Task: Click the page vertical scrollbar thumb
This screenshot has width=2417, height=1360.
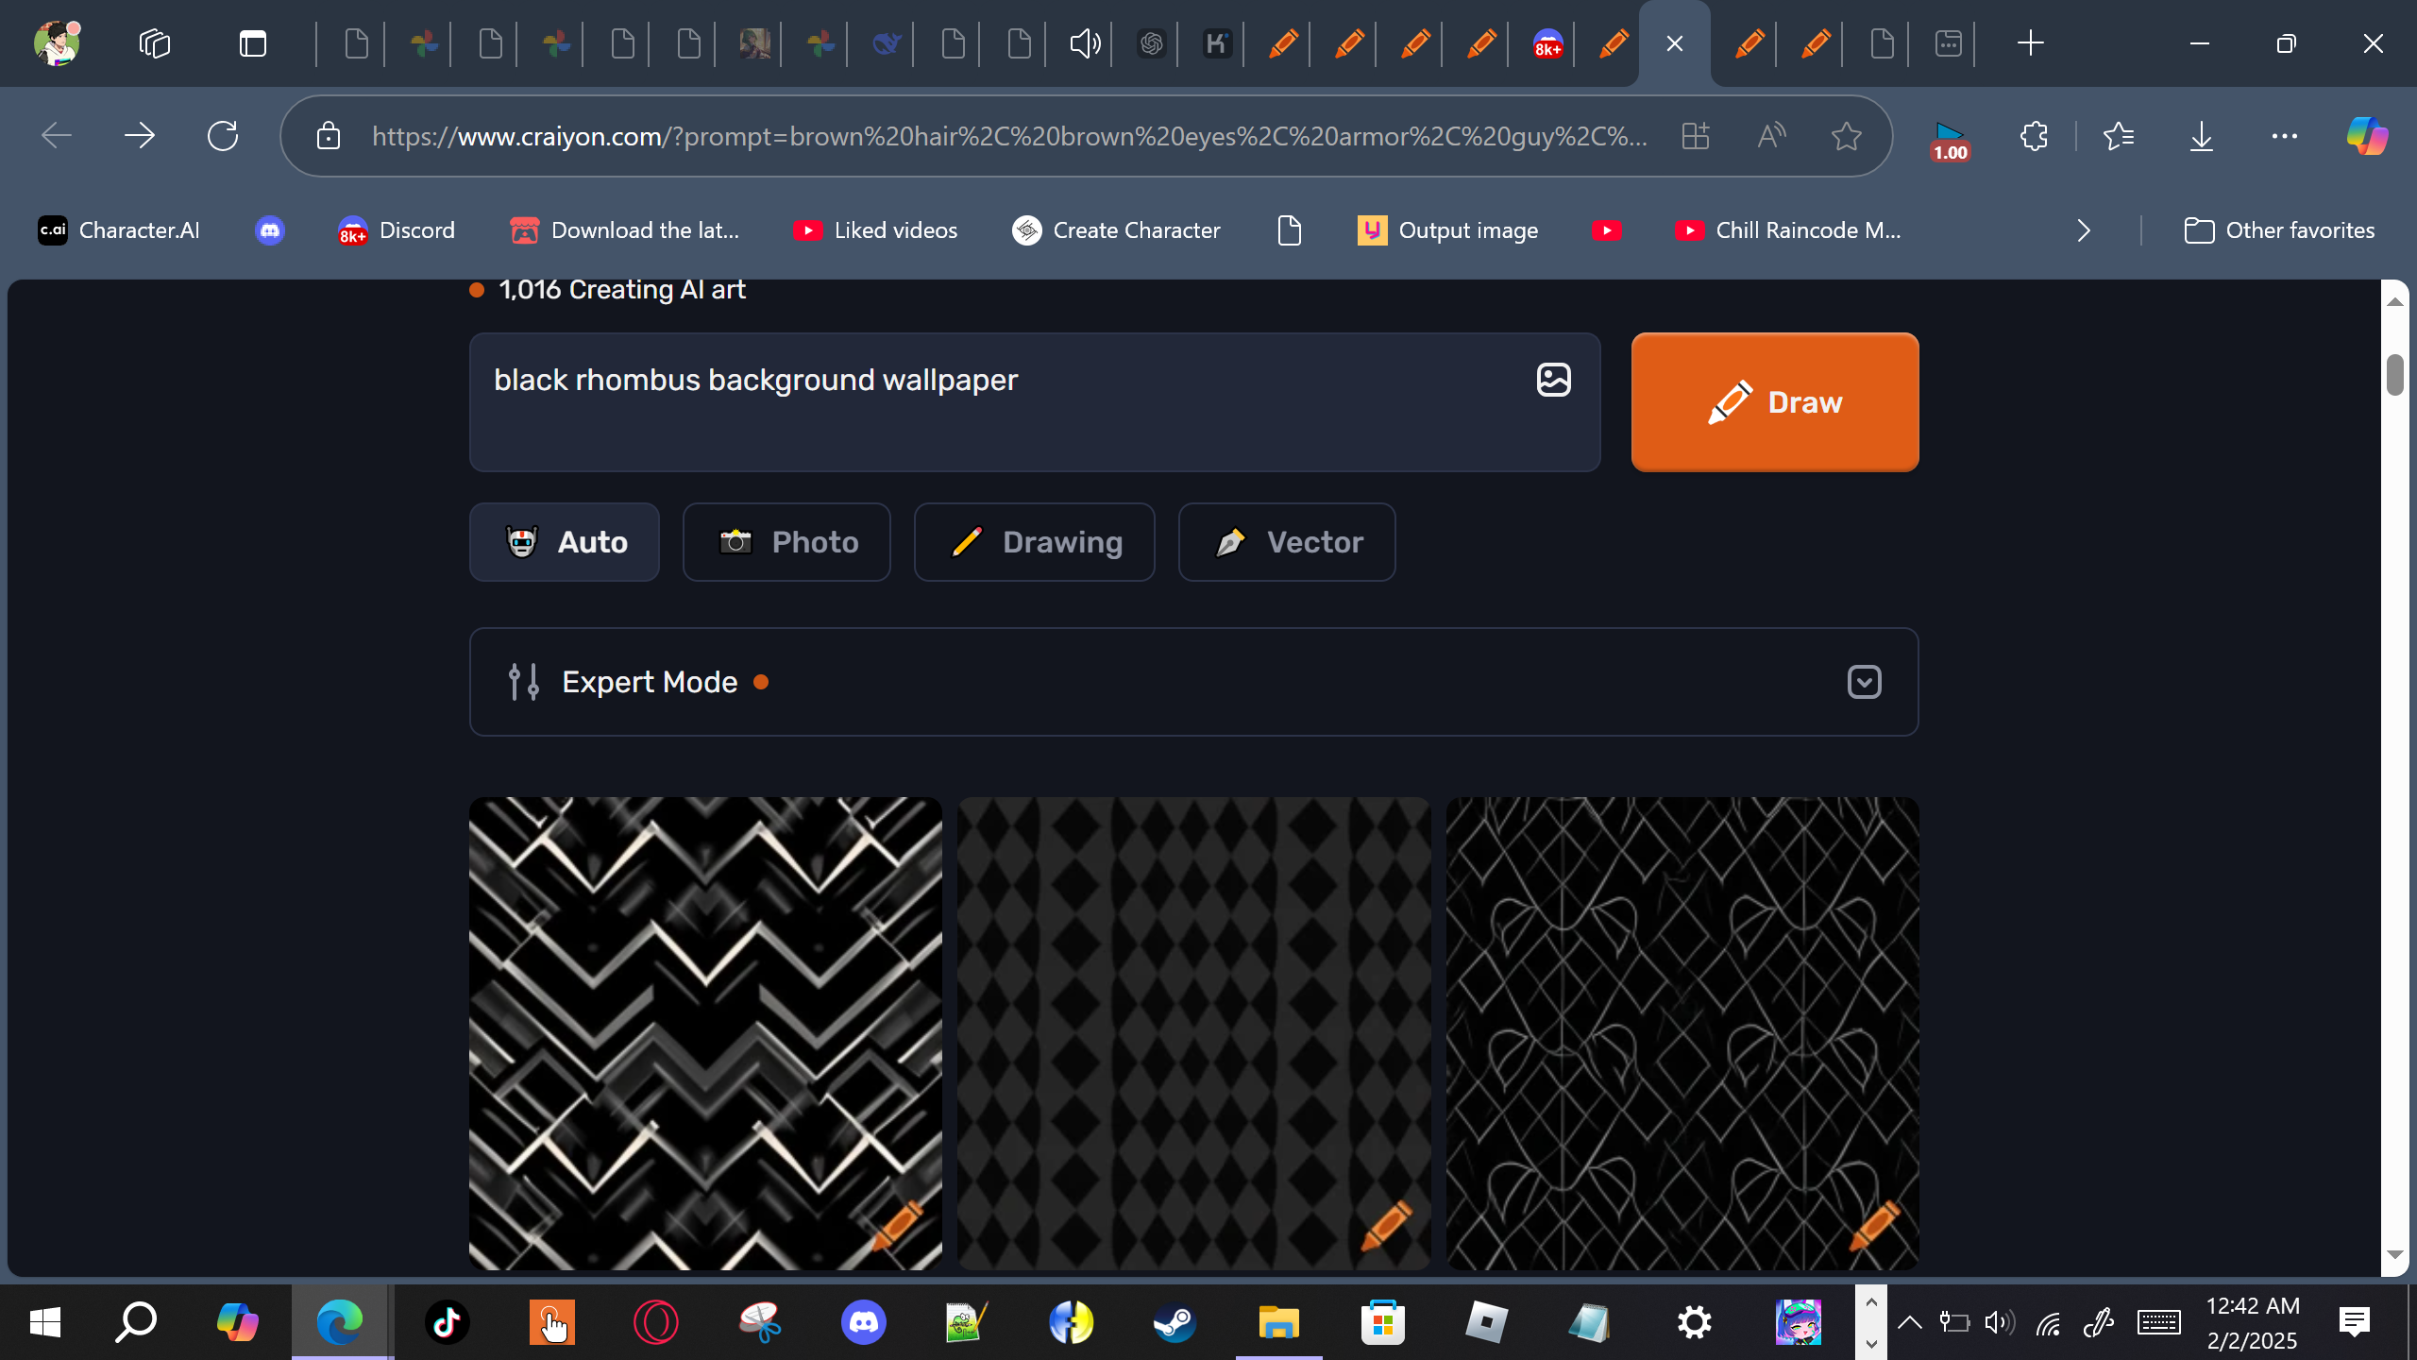Action: pos(2394,376)
